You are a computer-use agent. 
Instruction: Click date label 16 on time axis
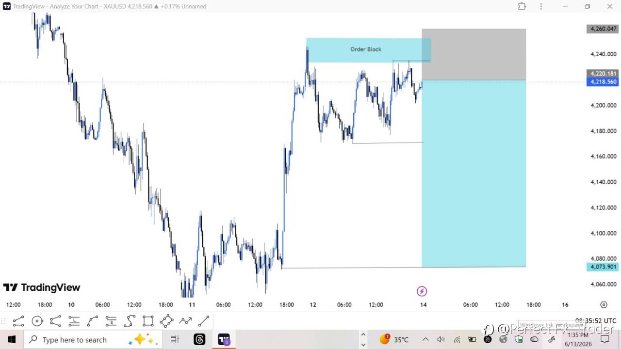point(565,305)
